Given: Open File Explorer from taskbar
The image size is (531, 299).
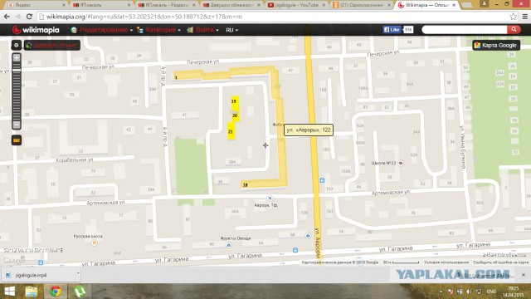Looking at the screenshot, I should tap(32, 292).
